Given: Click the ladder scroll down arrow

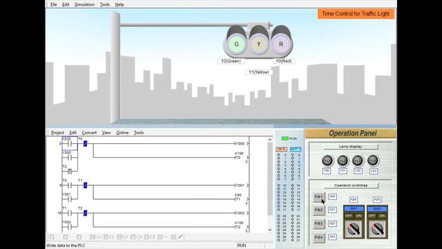Looking at the screenshot, I should tap(270, 230).
